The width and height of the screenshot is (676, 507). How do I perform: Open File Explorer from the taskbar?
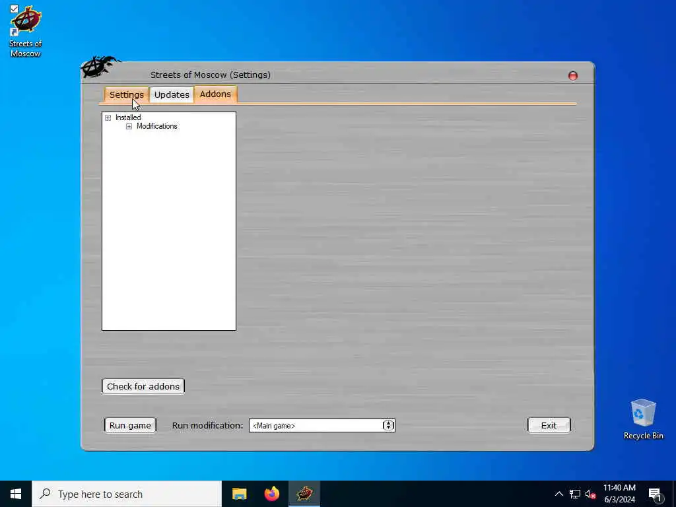(239, 494)
